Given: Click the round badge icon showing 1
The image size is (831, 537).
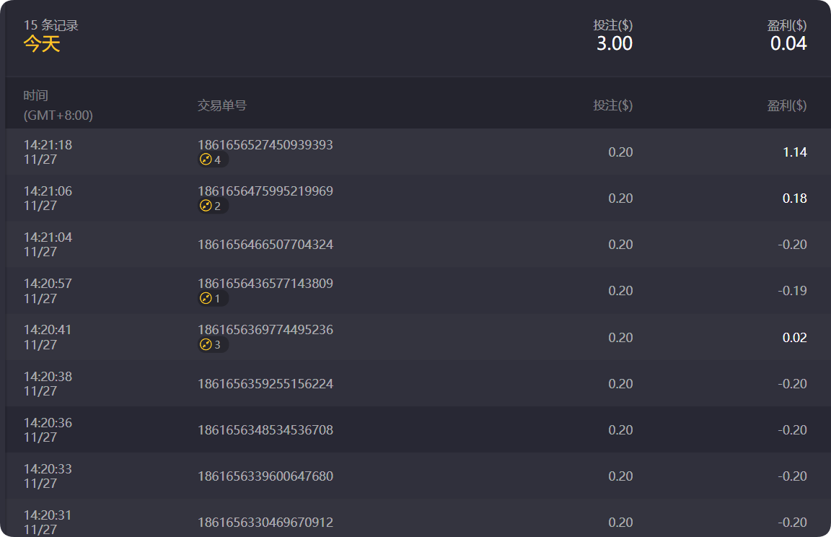Looking at the screenshot, I should point(206,298).
